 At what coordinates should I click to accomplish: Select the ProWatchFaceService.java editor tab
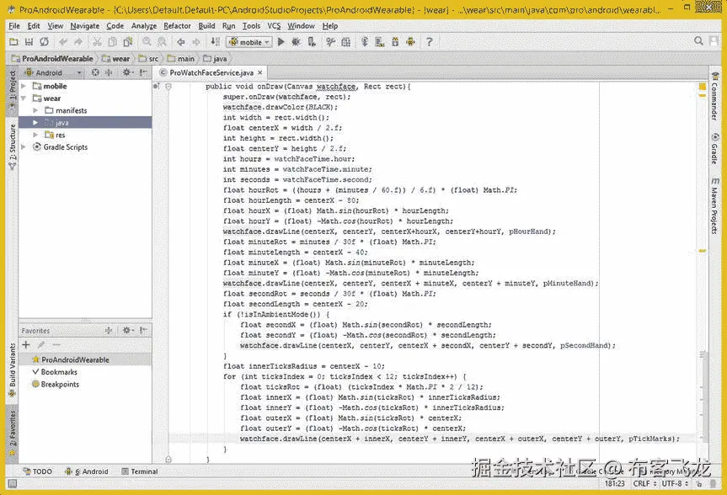coord(211,72)
